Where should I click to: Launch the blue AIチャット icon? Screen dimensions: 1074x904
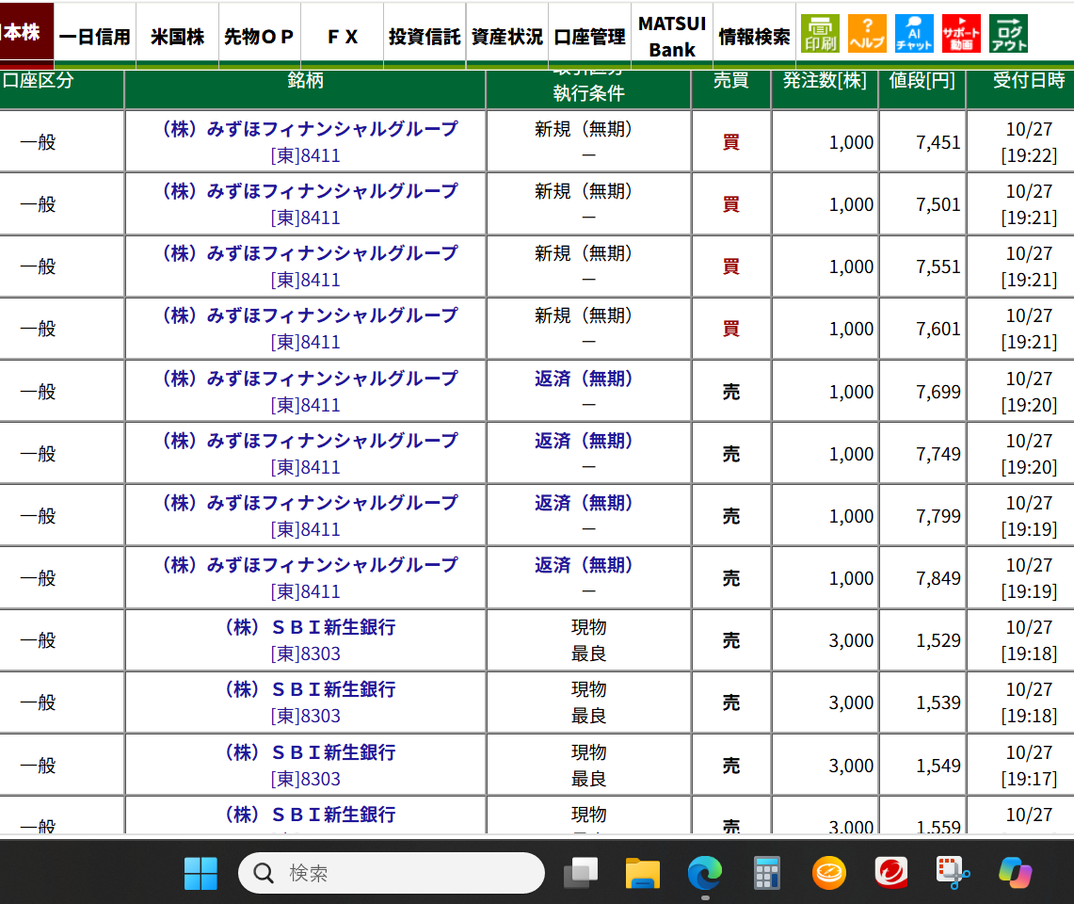tap(914, 34)
